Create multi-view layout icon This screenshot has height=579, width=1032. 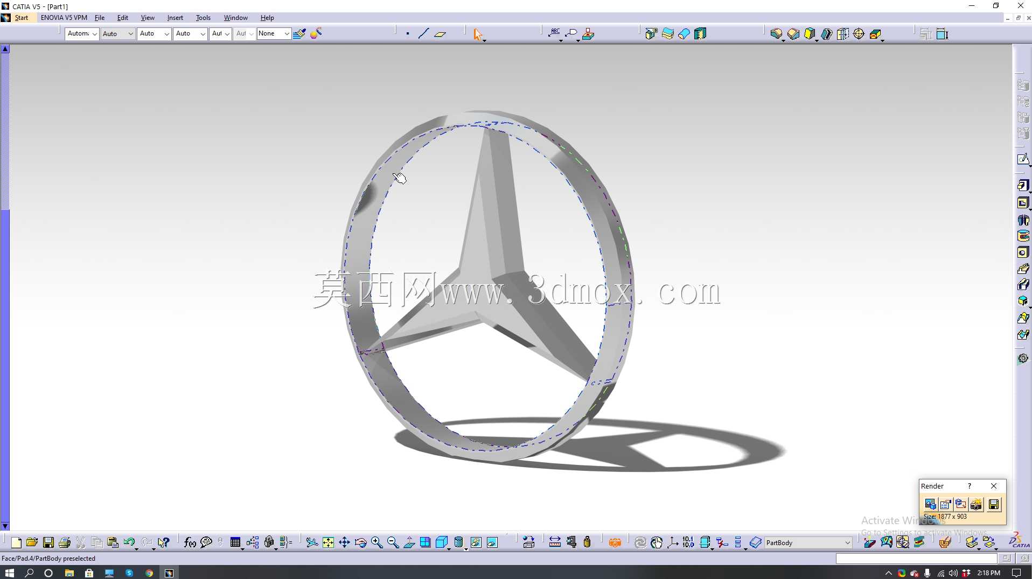pos(425,542)
